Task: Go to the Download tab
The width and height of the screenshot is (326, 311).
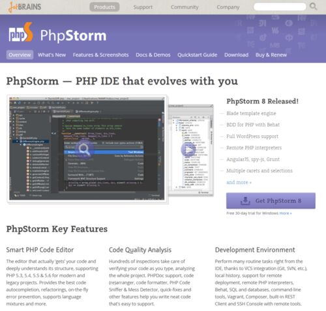Action: (236, 55)
